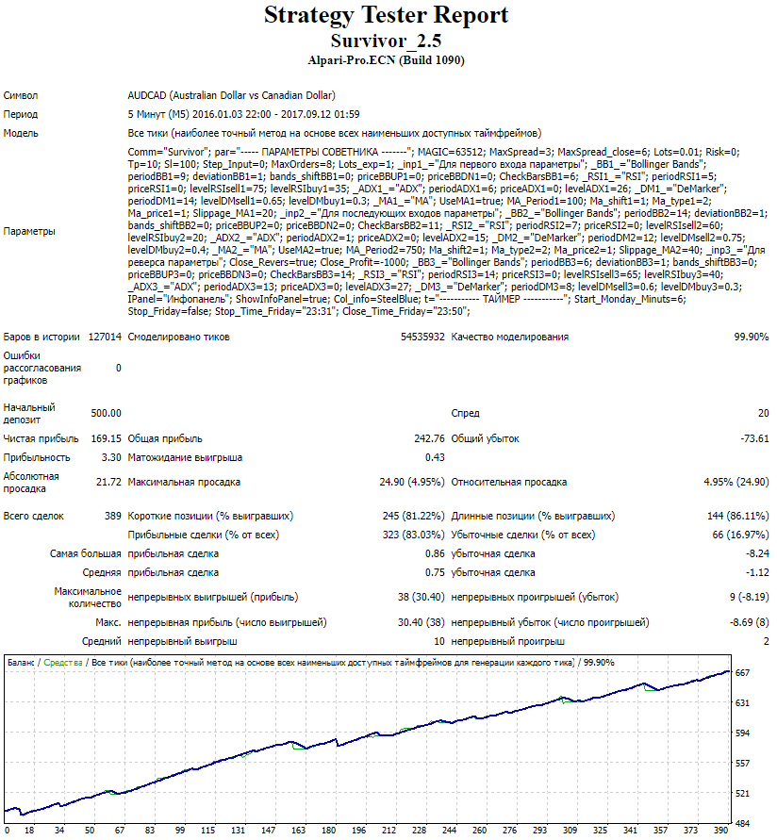Select maximal drawdown value 24.90 (4.95%)

click(x=412, y=482)
